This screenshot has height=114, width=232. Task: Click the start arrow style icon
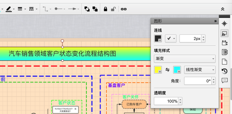pyautogui.click(x=59, y=9)
